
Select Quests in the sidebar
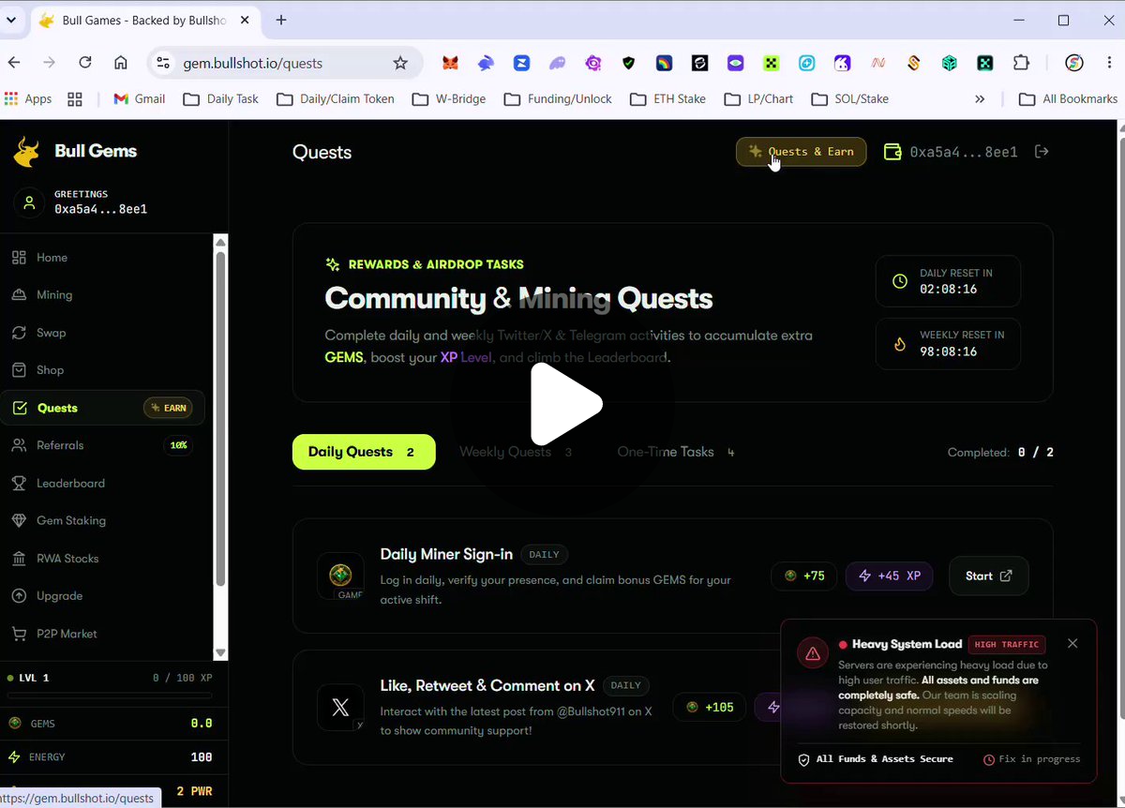(x=103, y=408)
